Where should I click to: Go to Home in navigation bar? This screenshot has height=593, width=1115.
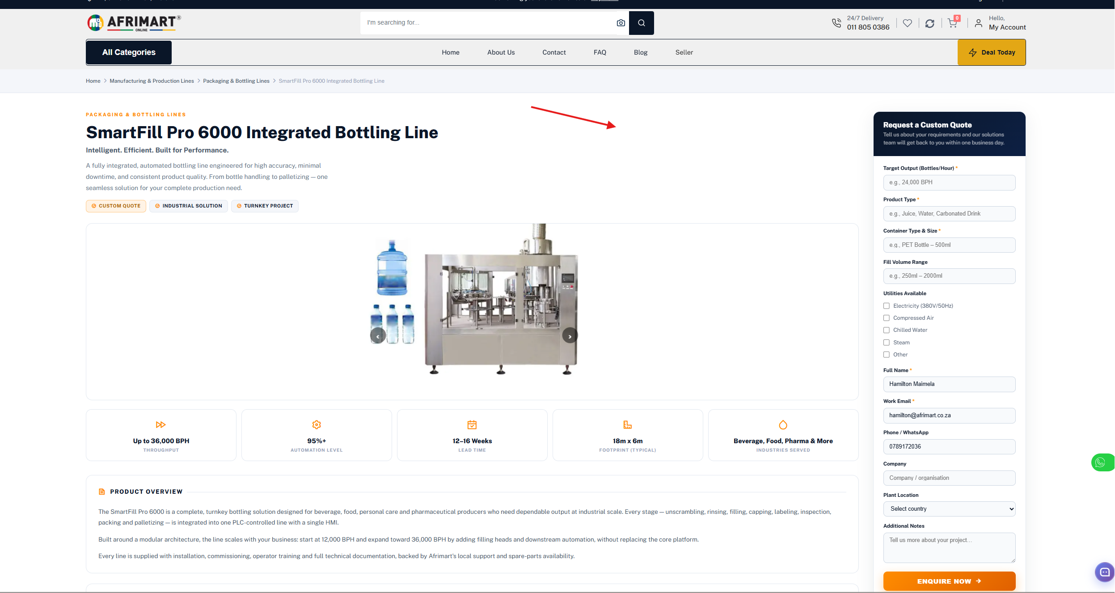coord(450,52)
